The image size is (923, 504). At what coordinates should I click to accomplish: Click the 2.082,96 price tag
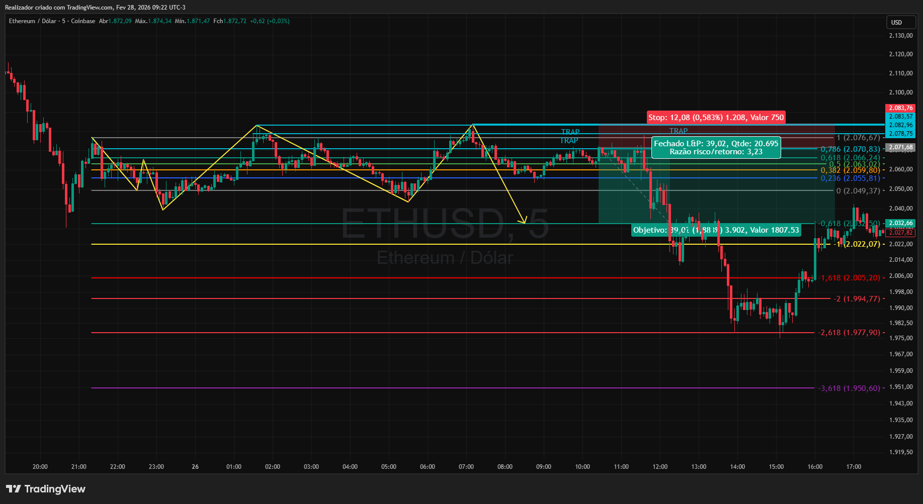tap(900, 125)
